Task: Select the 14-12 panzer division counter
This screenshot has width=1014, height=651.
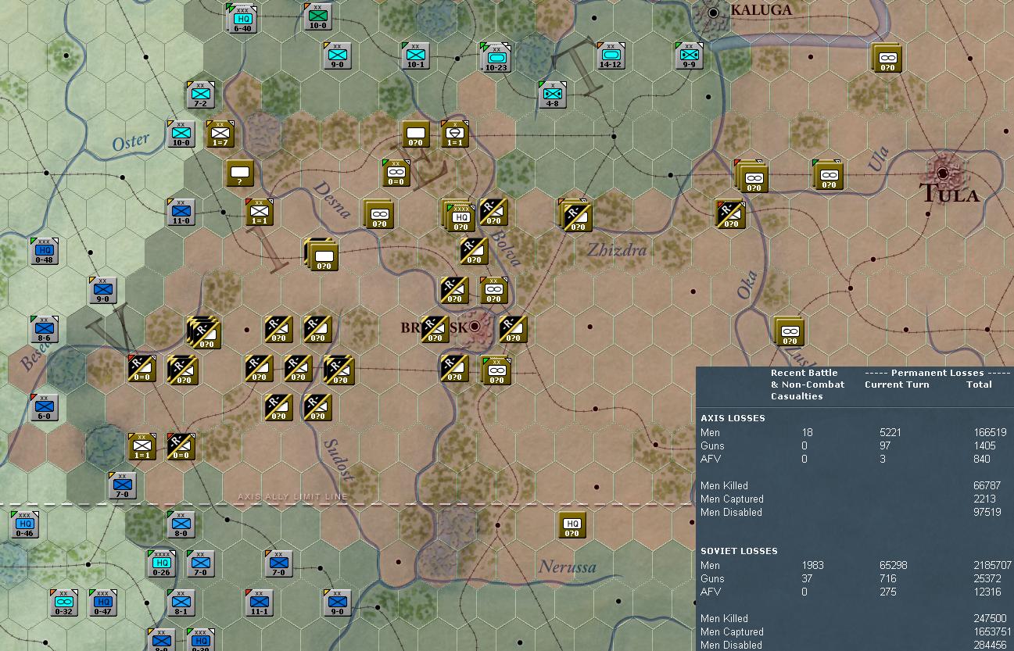Action: click(x=611, y=56)
